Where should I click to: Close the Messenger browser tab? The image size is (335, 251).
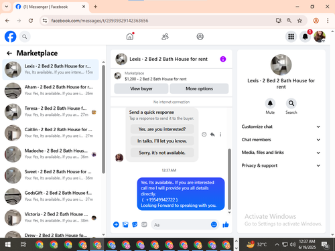[84, 7]
